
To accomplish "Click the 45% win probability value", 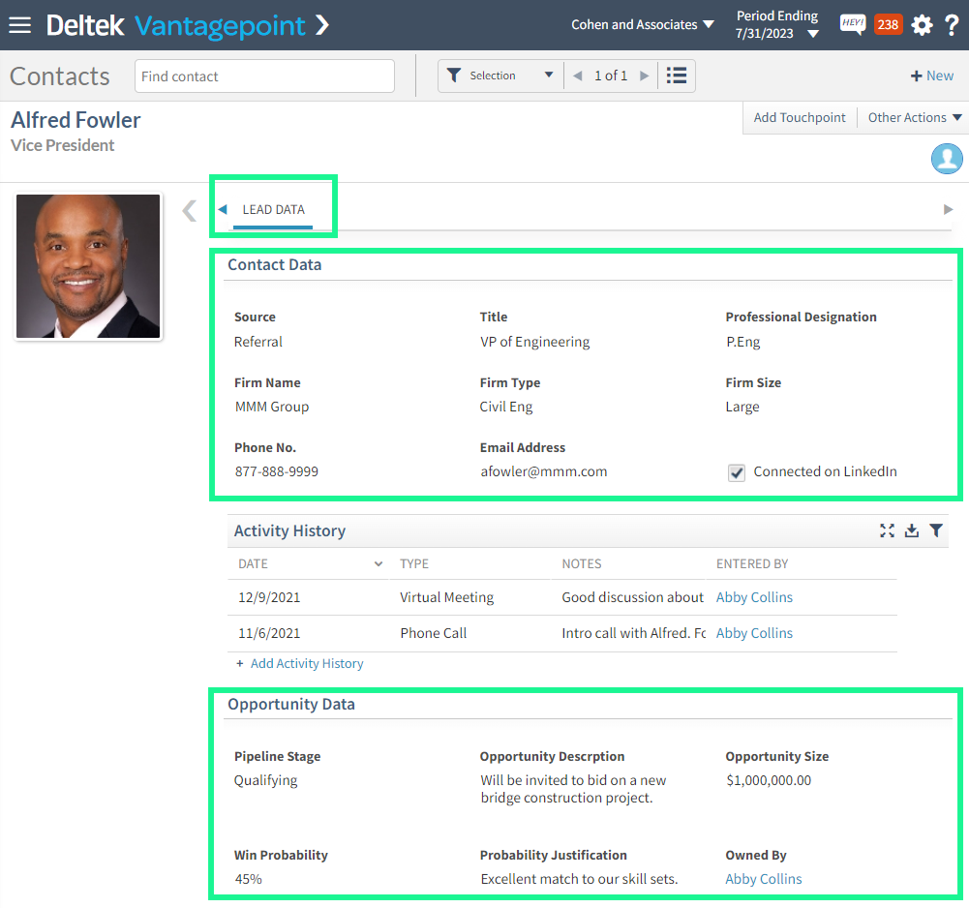I will click(248, 879).
